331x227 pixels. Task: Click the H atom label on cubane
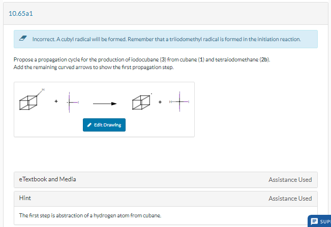(43, 89)
